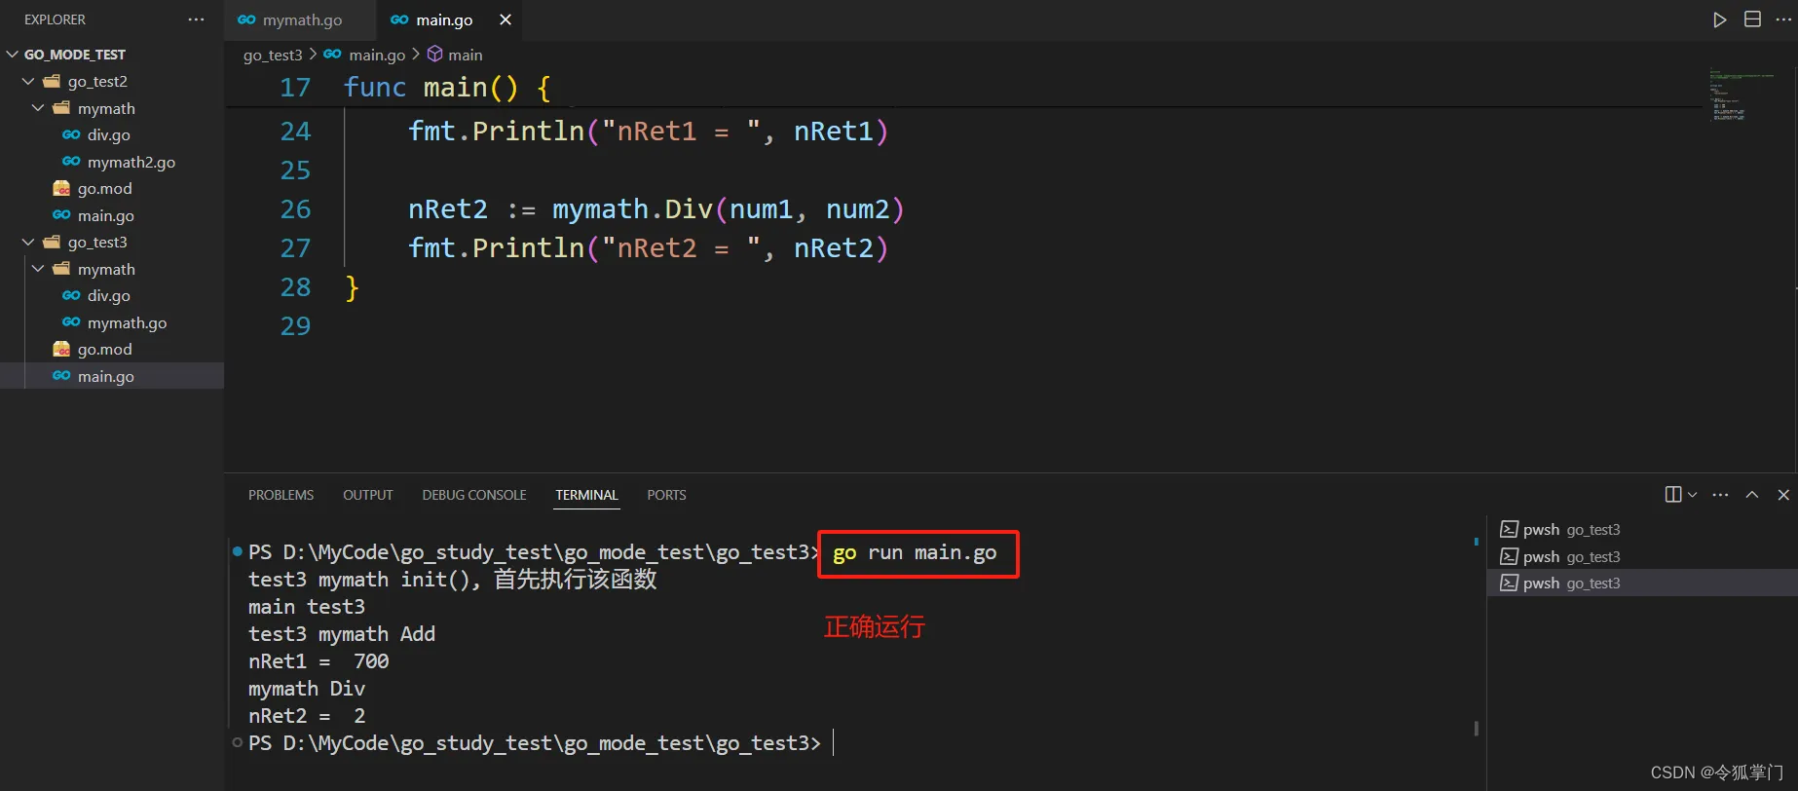
Task: Click the EXPLORER panel title
Action: tap(55, 19)
